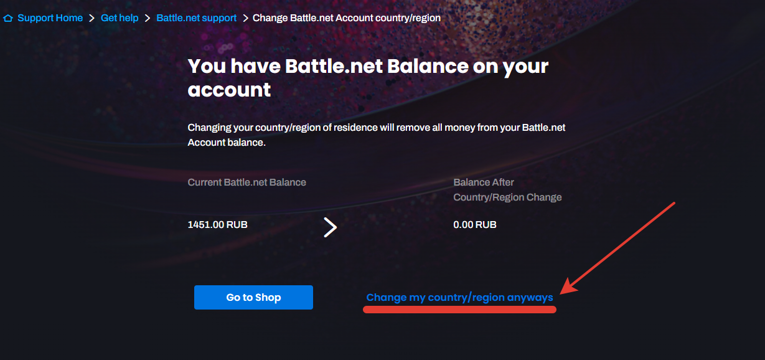The image size is (765, 360).
Task: Click the Balance After Country/Region Change label
Action: click(x=507, y=190)
